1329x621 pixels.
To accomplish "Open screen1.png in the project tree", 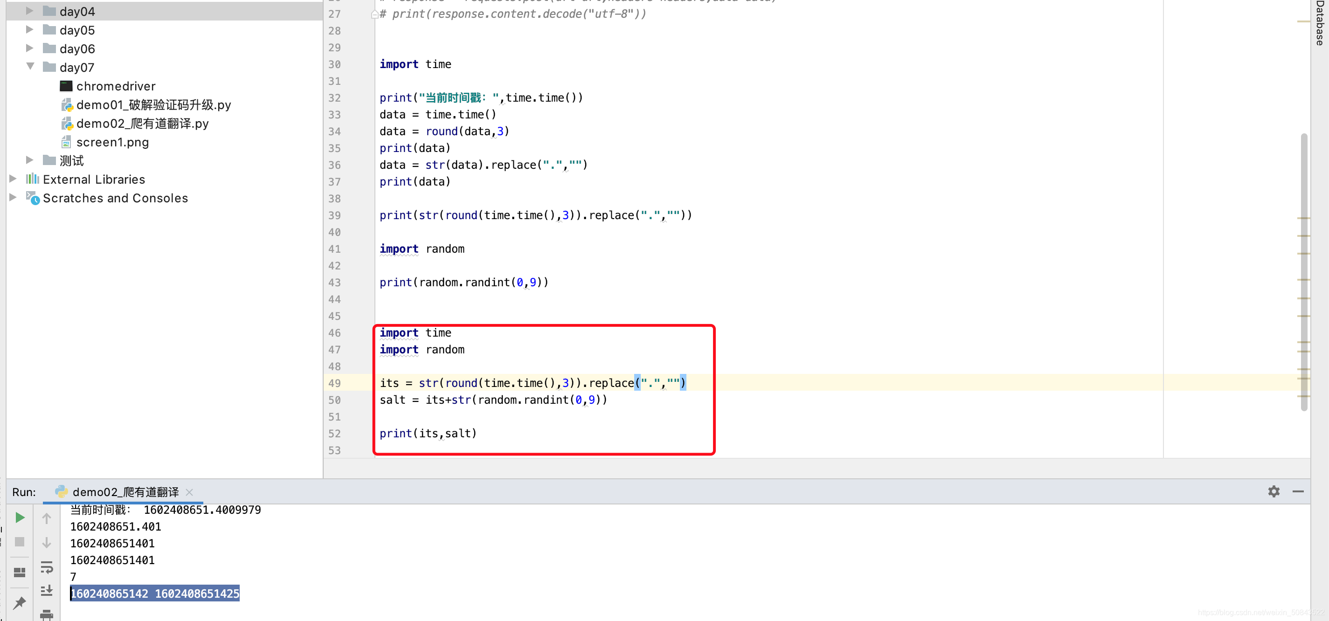I will [x=112, y=142].
